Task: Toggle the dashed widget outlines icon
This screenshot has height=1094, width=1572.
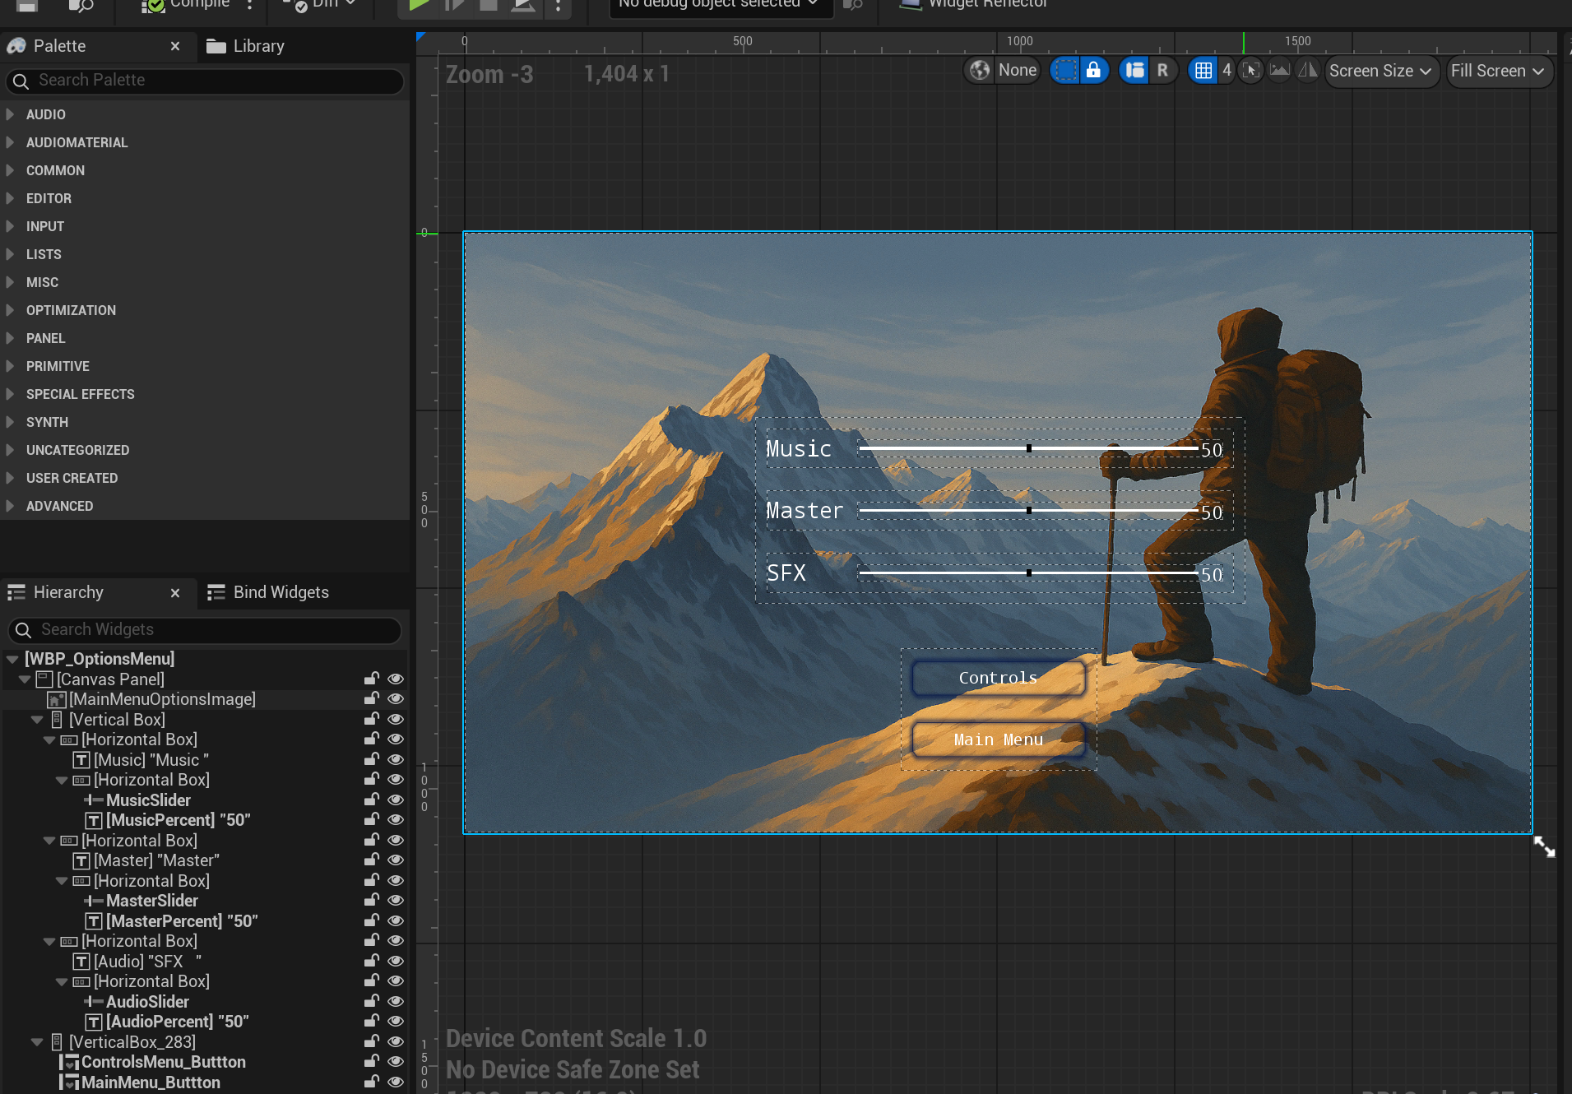Action: 1065,71
